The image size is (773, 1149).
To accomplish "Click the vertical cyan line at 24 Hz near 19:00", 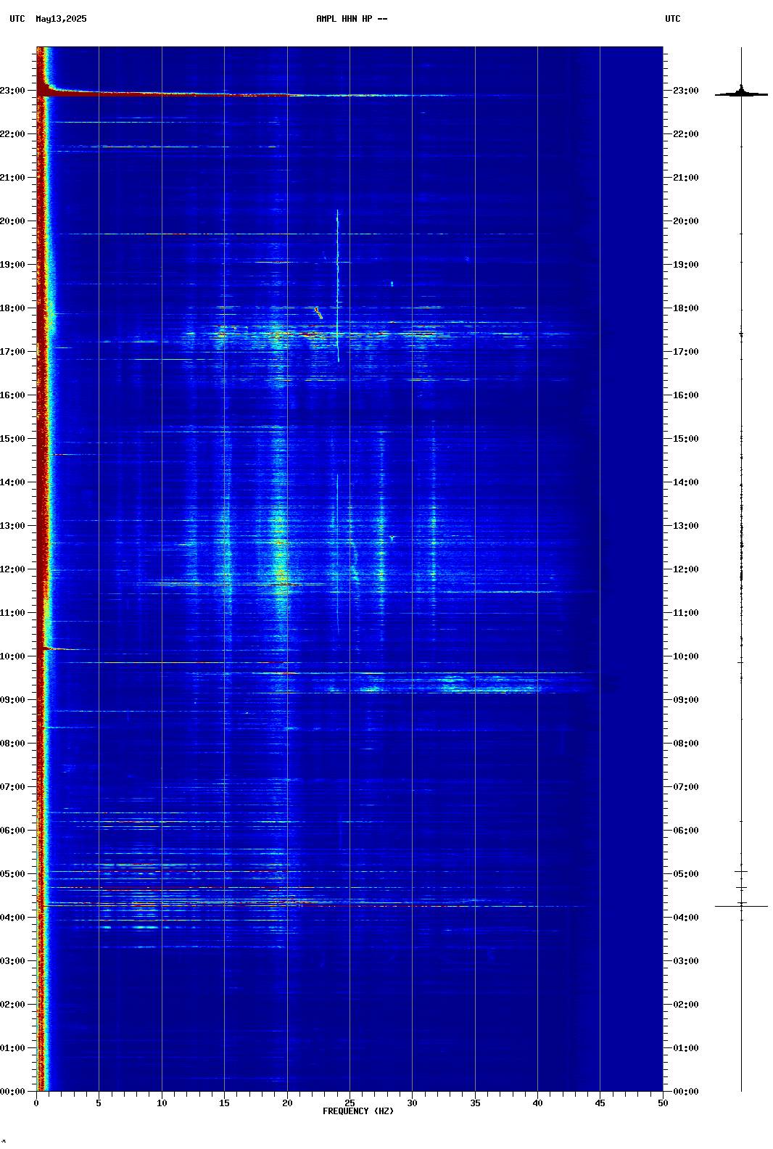I will 337,285.
